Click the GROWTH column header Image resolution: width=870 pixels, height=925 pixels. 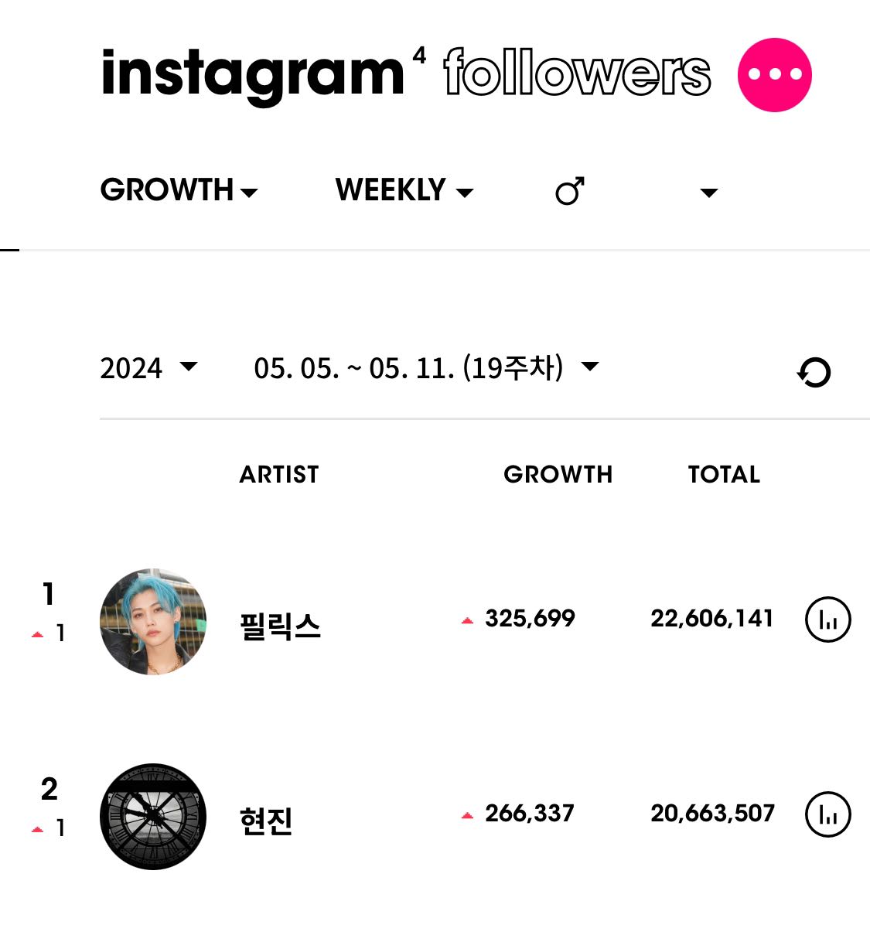point(558,474)
